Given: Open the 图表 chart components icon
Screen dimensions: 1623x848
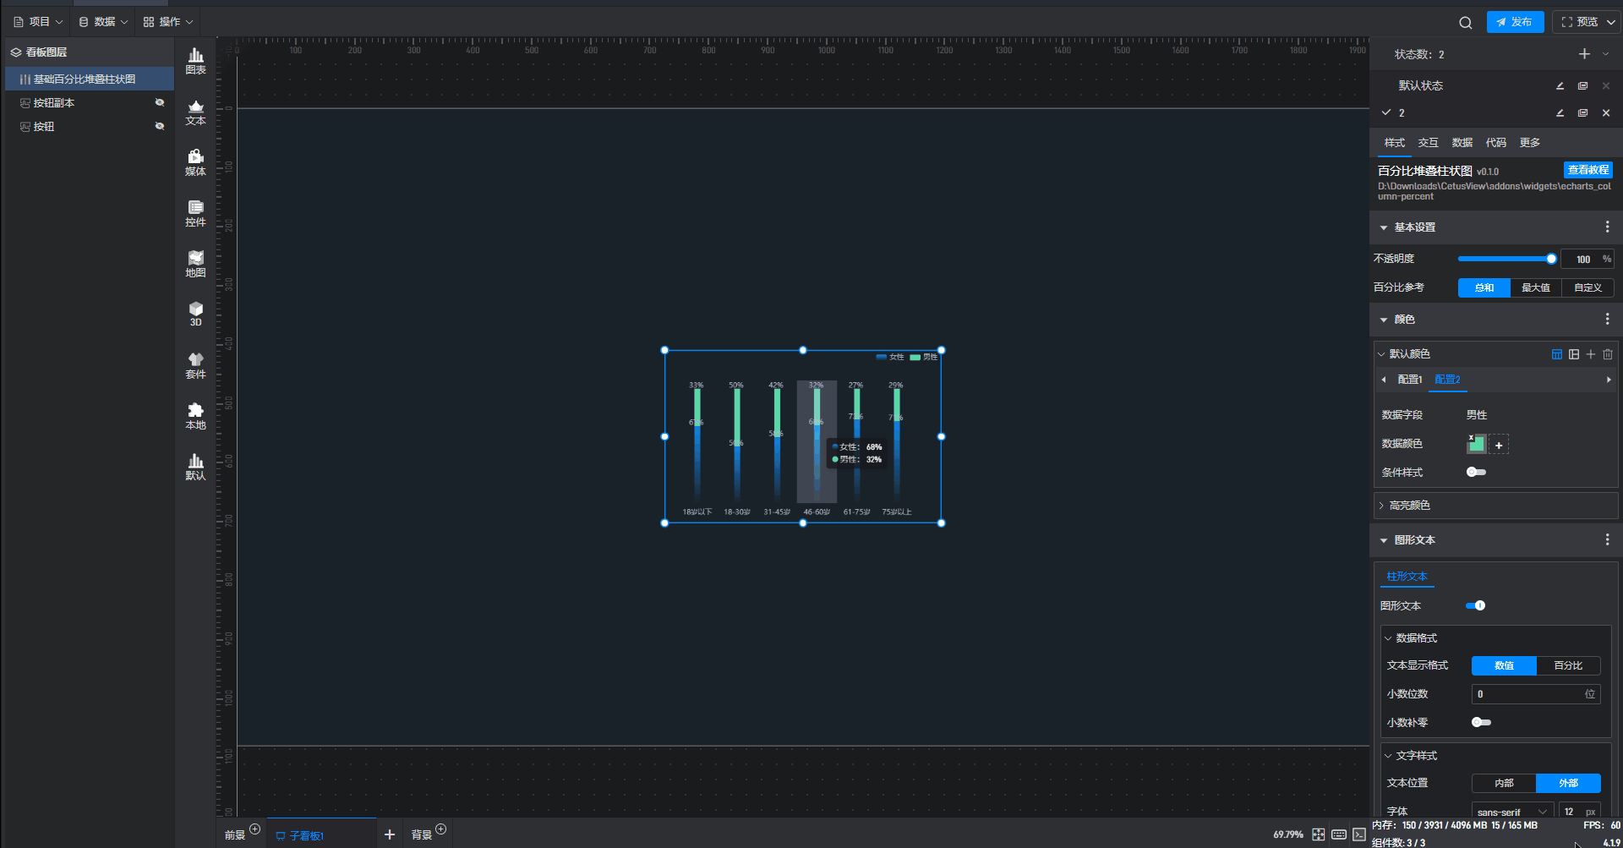Looking at the screenshot, I should [x=195, y=61].
